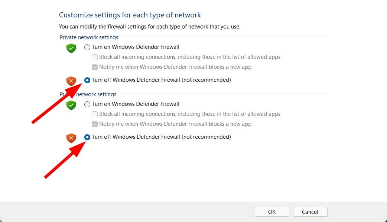Viewport: 387px width, 222px height.
Task: Select Turn on Windows Defender Firewall for public network
Action: click(87, 104)
